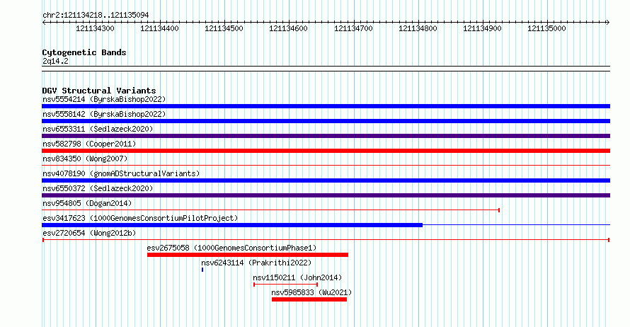Click the nsv4078190 (gnomADStructuralVariants) label
630x327 pixels.
click(121, 173)
